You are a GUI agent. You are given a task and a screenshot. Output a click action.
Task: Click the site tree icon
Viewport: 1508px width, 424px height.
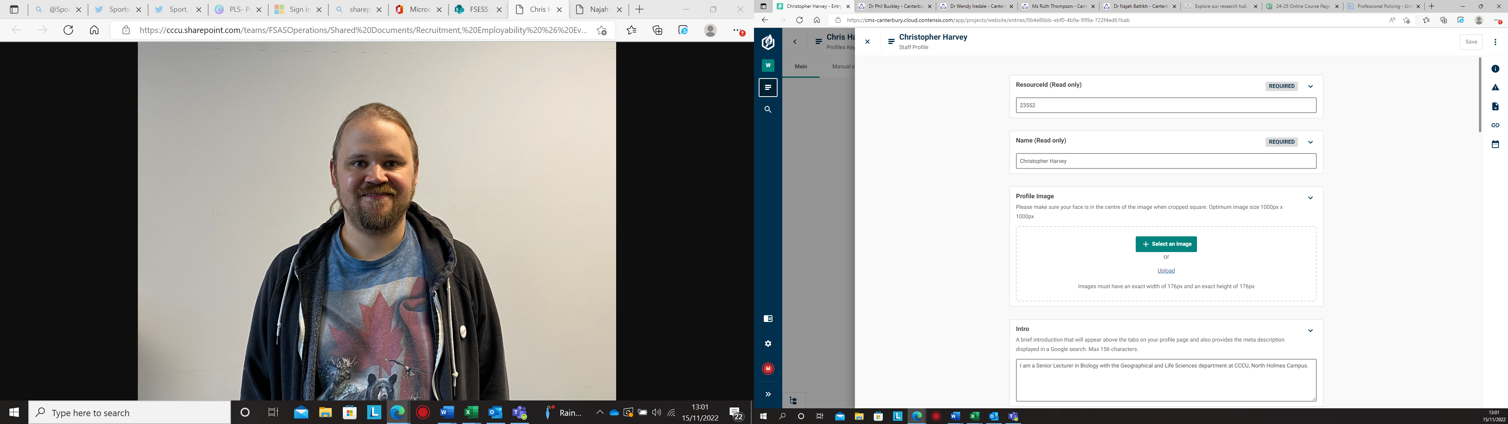tap(793, 400)
